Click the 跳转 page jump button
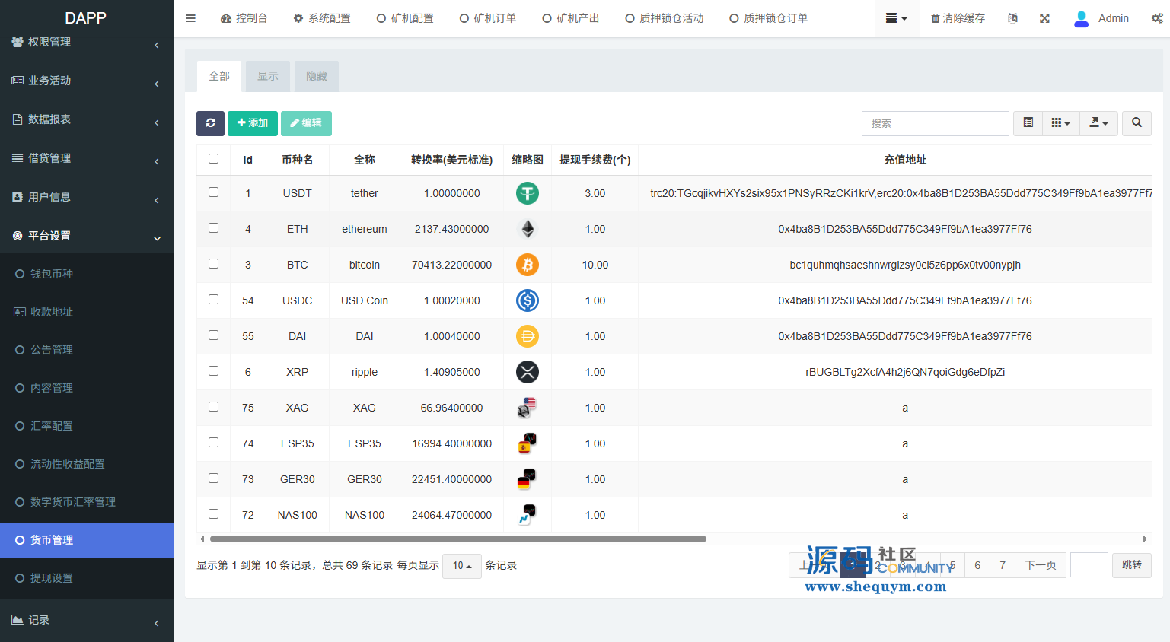1170x642 pixels. click(x=1131, y=565)
